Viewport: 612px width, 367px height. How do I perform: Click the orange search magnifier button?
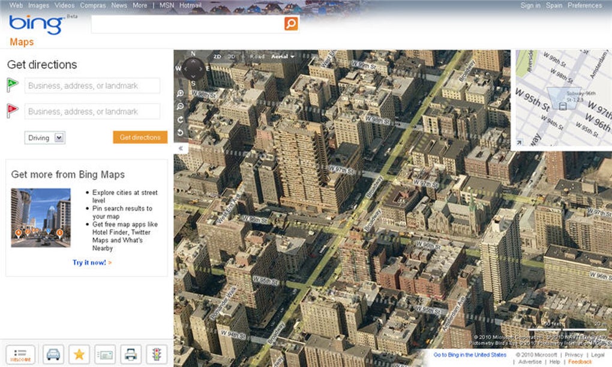(x=291, y=23)
